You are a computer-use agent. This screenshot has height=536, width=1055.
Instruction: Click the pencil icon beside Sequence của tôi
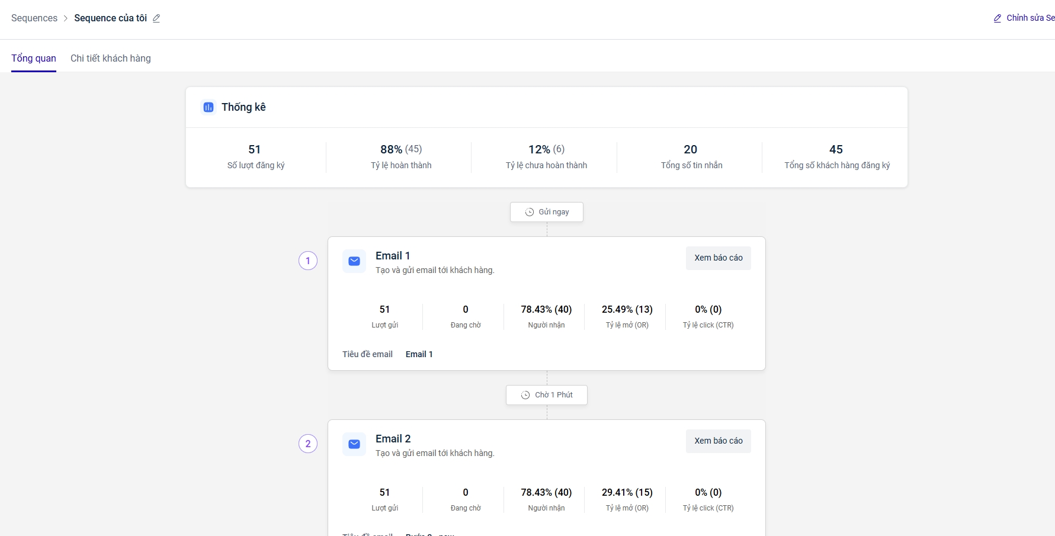tap(156, 18)
